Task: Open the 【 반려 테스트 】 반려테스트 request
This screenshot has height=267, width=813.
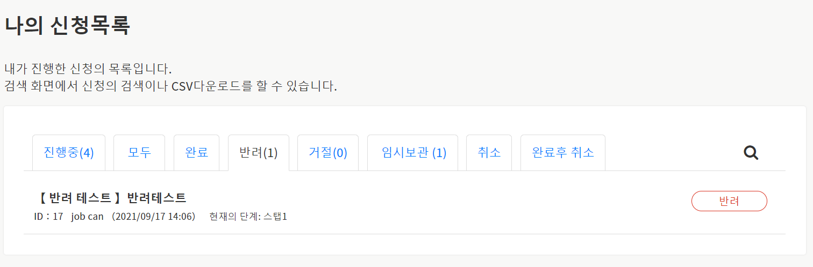Action: (x=112, y=198)
